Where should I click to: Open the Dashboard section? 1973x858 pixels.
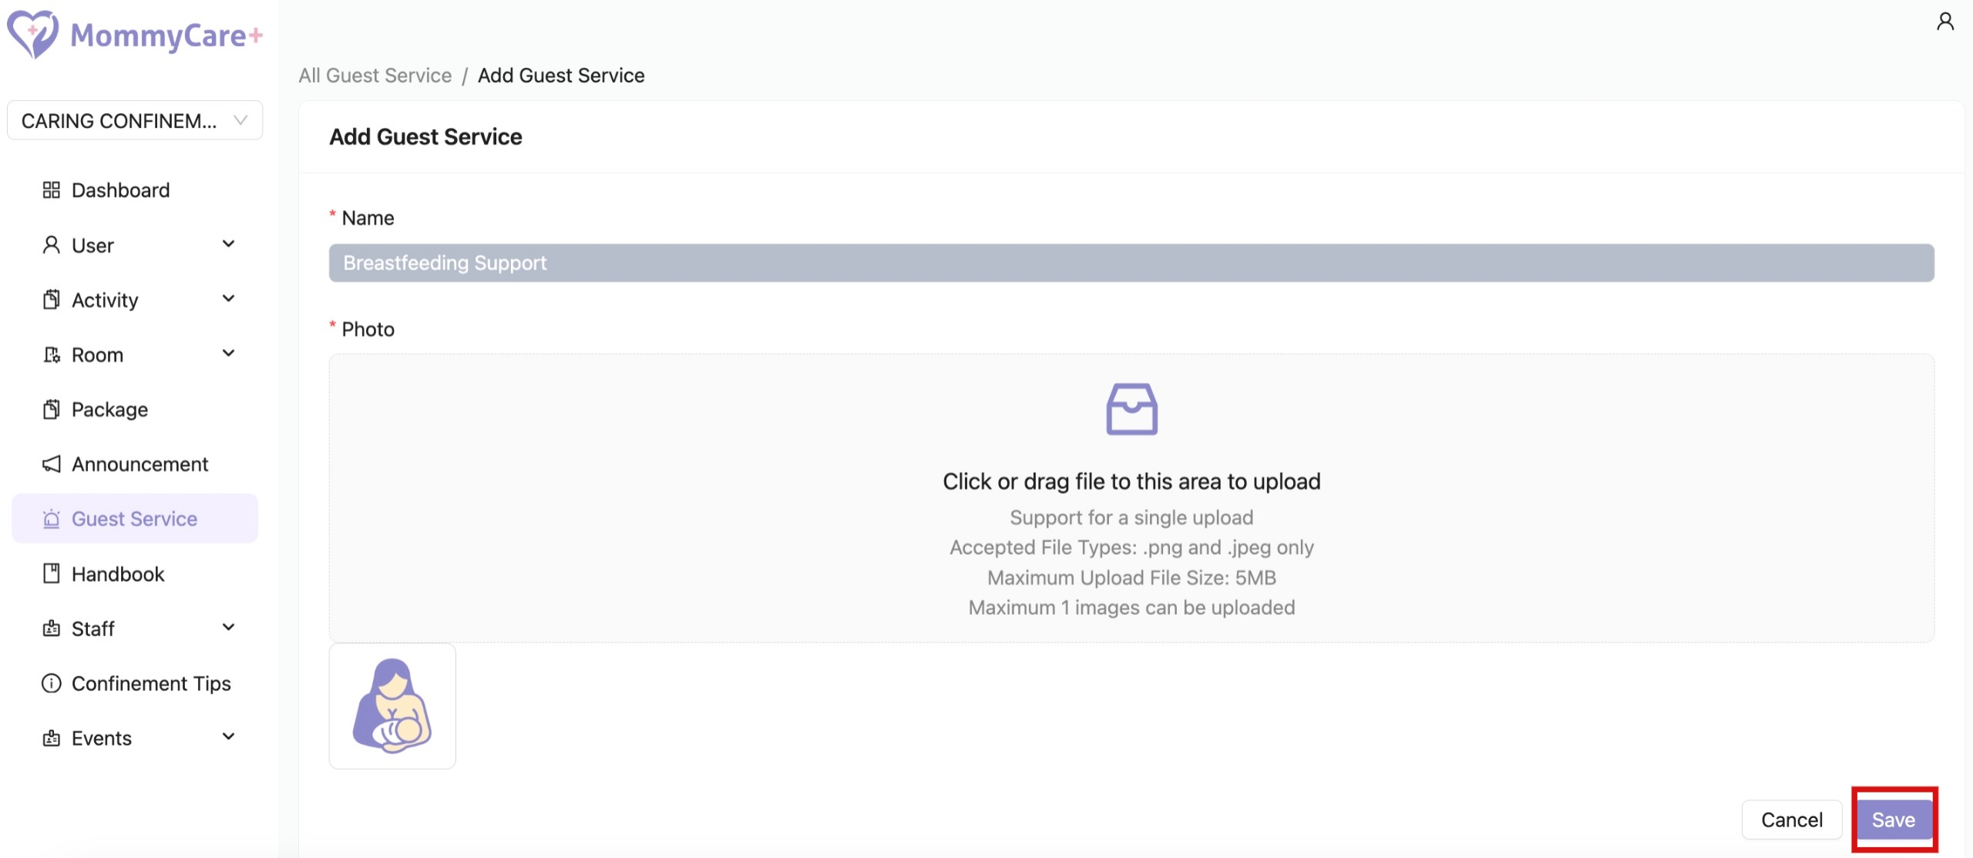[x=51, y=189]
